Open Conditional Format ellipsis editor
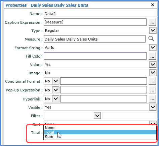The width and height of the screenshot is (159, 146). coord(152,81)
